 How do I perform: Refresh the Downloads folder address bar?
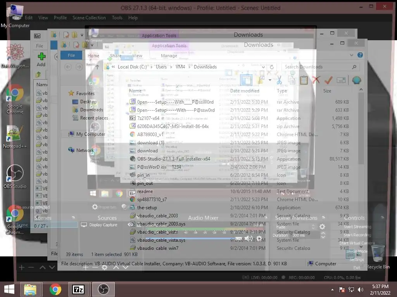pyautogui.click(x=272, y=67)
